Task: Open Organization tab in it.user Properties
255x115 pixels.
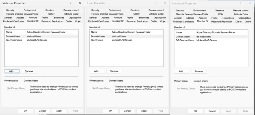Action: pos(160,18)
